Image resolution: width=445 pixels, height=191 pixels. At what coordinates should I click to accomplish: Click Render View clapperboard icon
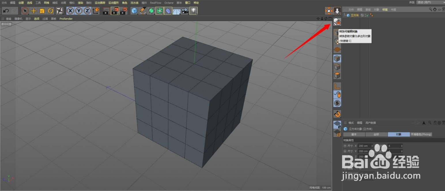[x=106, y=11]
